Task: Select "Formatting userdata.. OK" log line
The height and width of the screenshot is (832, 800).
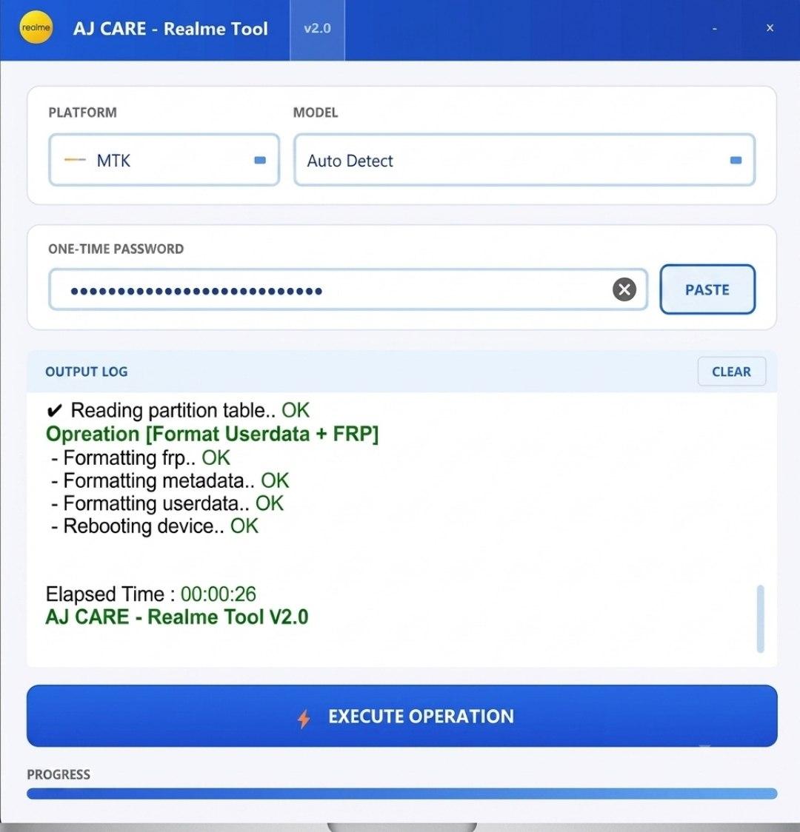Action: click(167, 503)
